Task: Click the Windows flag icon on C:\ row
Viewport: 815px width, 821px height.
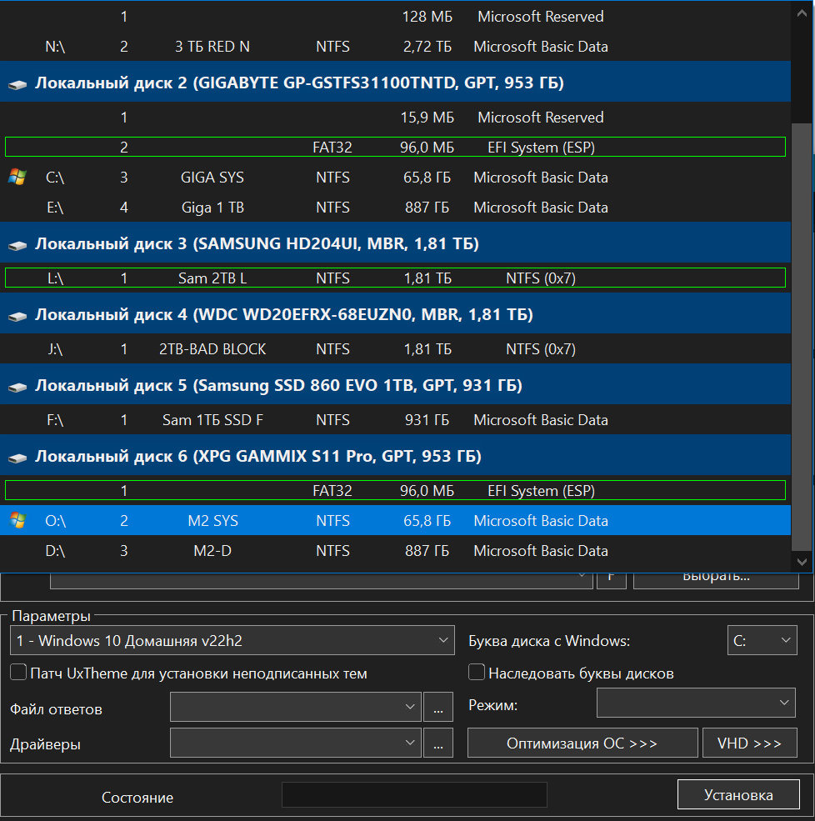Action: (17, 177)
